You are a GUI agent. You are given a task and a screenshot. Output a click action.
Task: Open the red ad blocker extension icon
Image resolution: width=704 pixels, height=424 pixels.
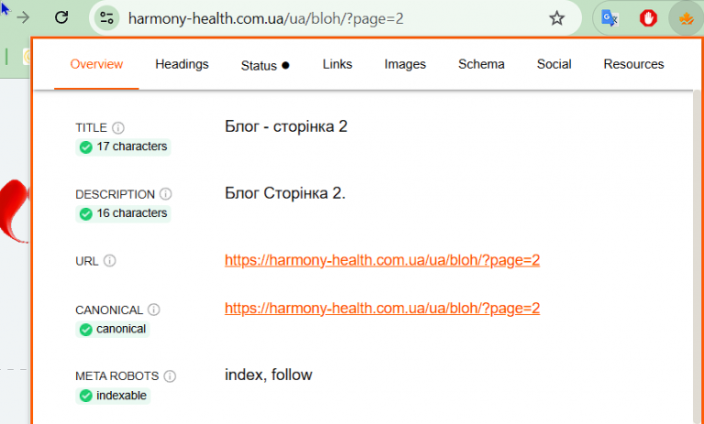648,18
